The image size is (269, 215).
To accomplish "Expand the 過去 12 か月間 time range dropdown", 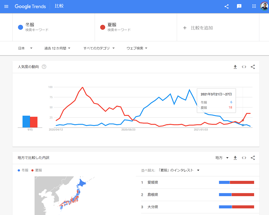I will pyautogui.click(x=57, y=48).
